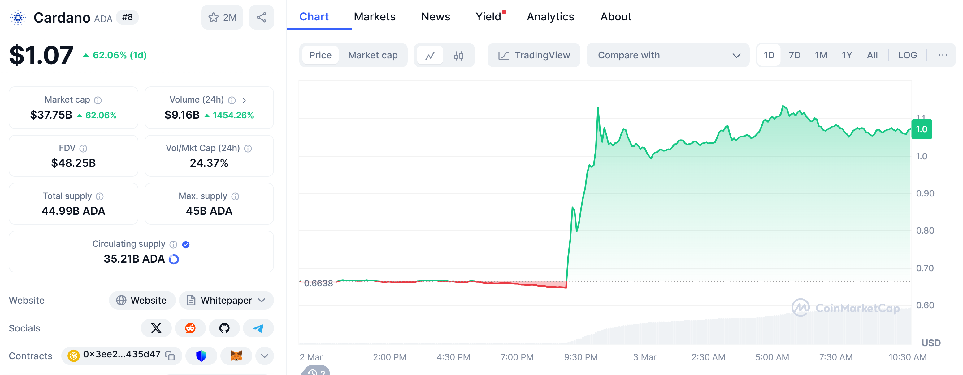This screenshot has width=963, height=375.
Task: Switch to the Markets tab
Action: coord(374,17)
